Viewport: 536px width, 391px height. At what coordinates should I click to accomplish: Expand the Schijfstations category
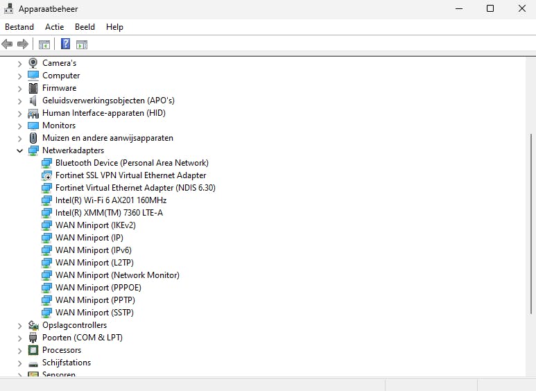(x=20, y=363)
